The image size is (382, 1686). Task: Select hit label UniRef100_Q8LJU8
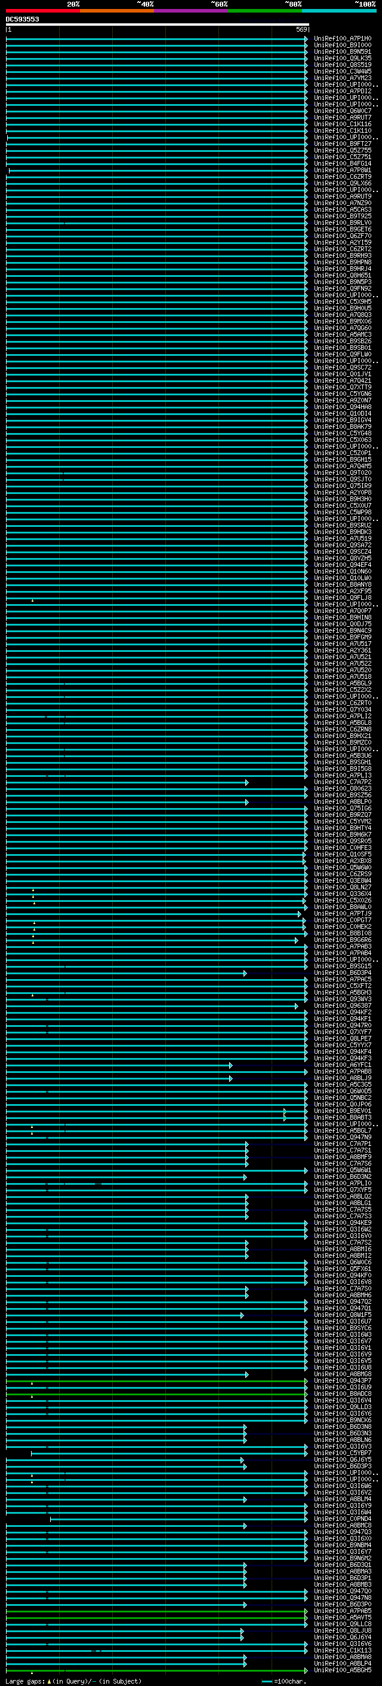point(343,1630)
